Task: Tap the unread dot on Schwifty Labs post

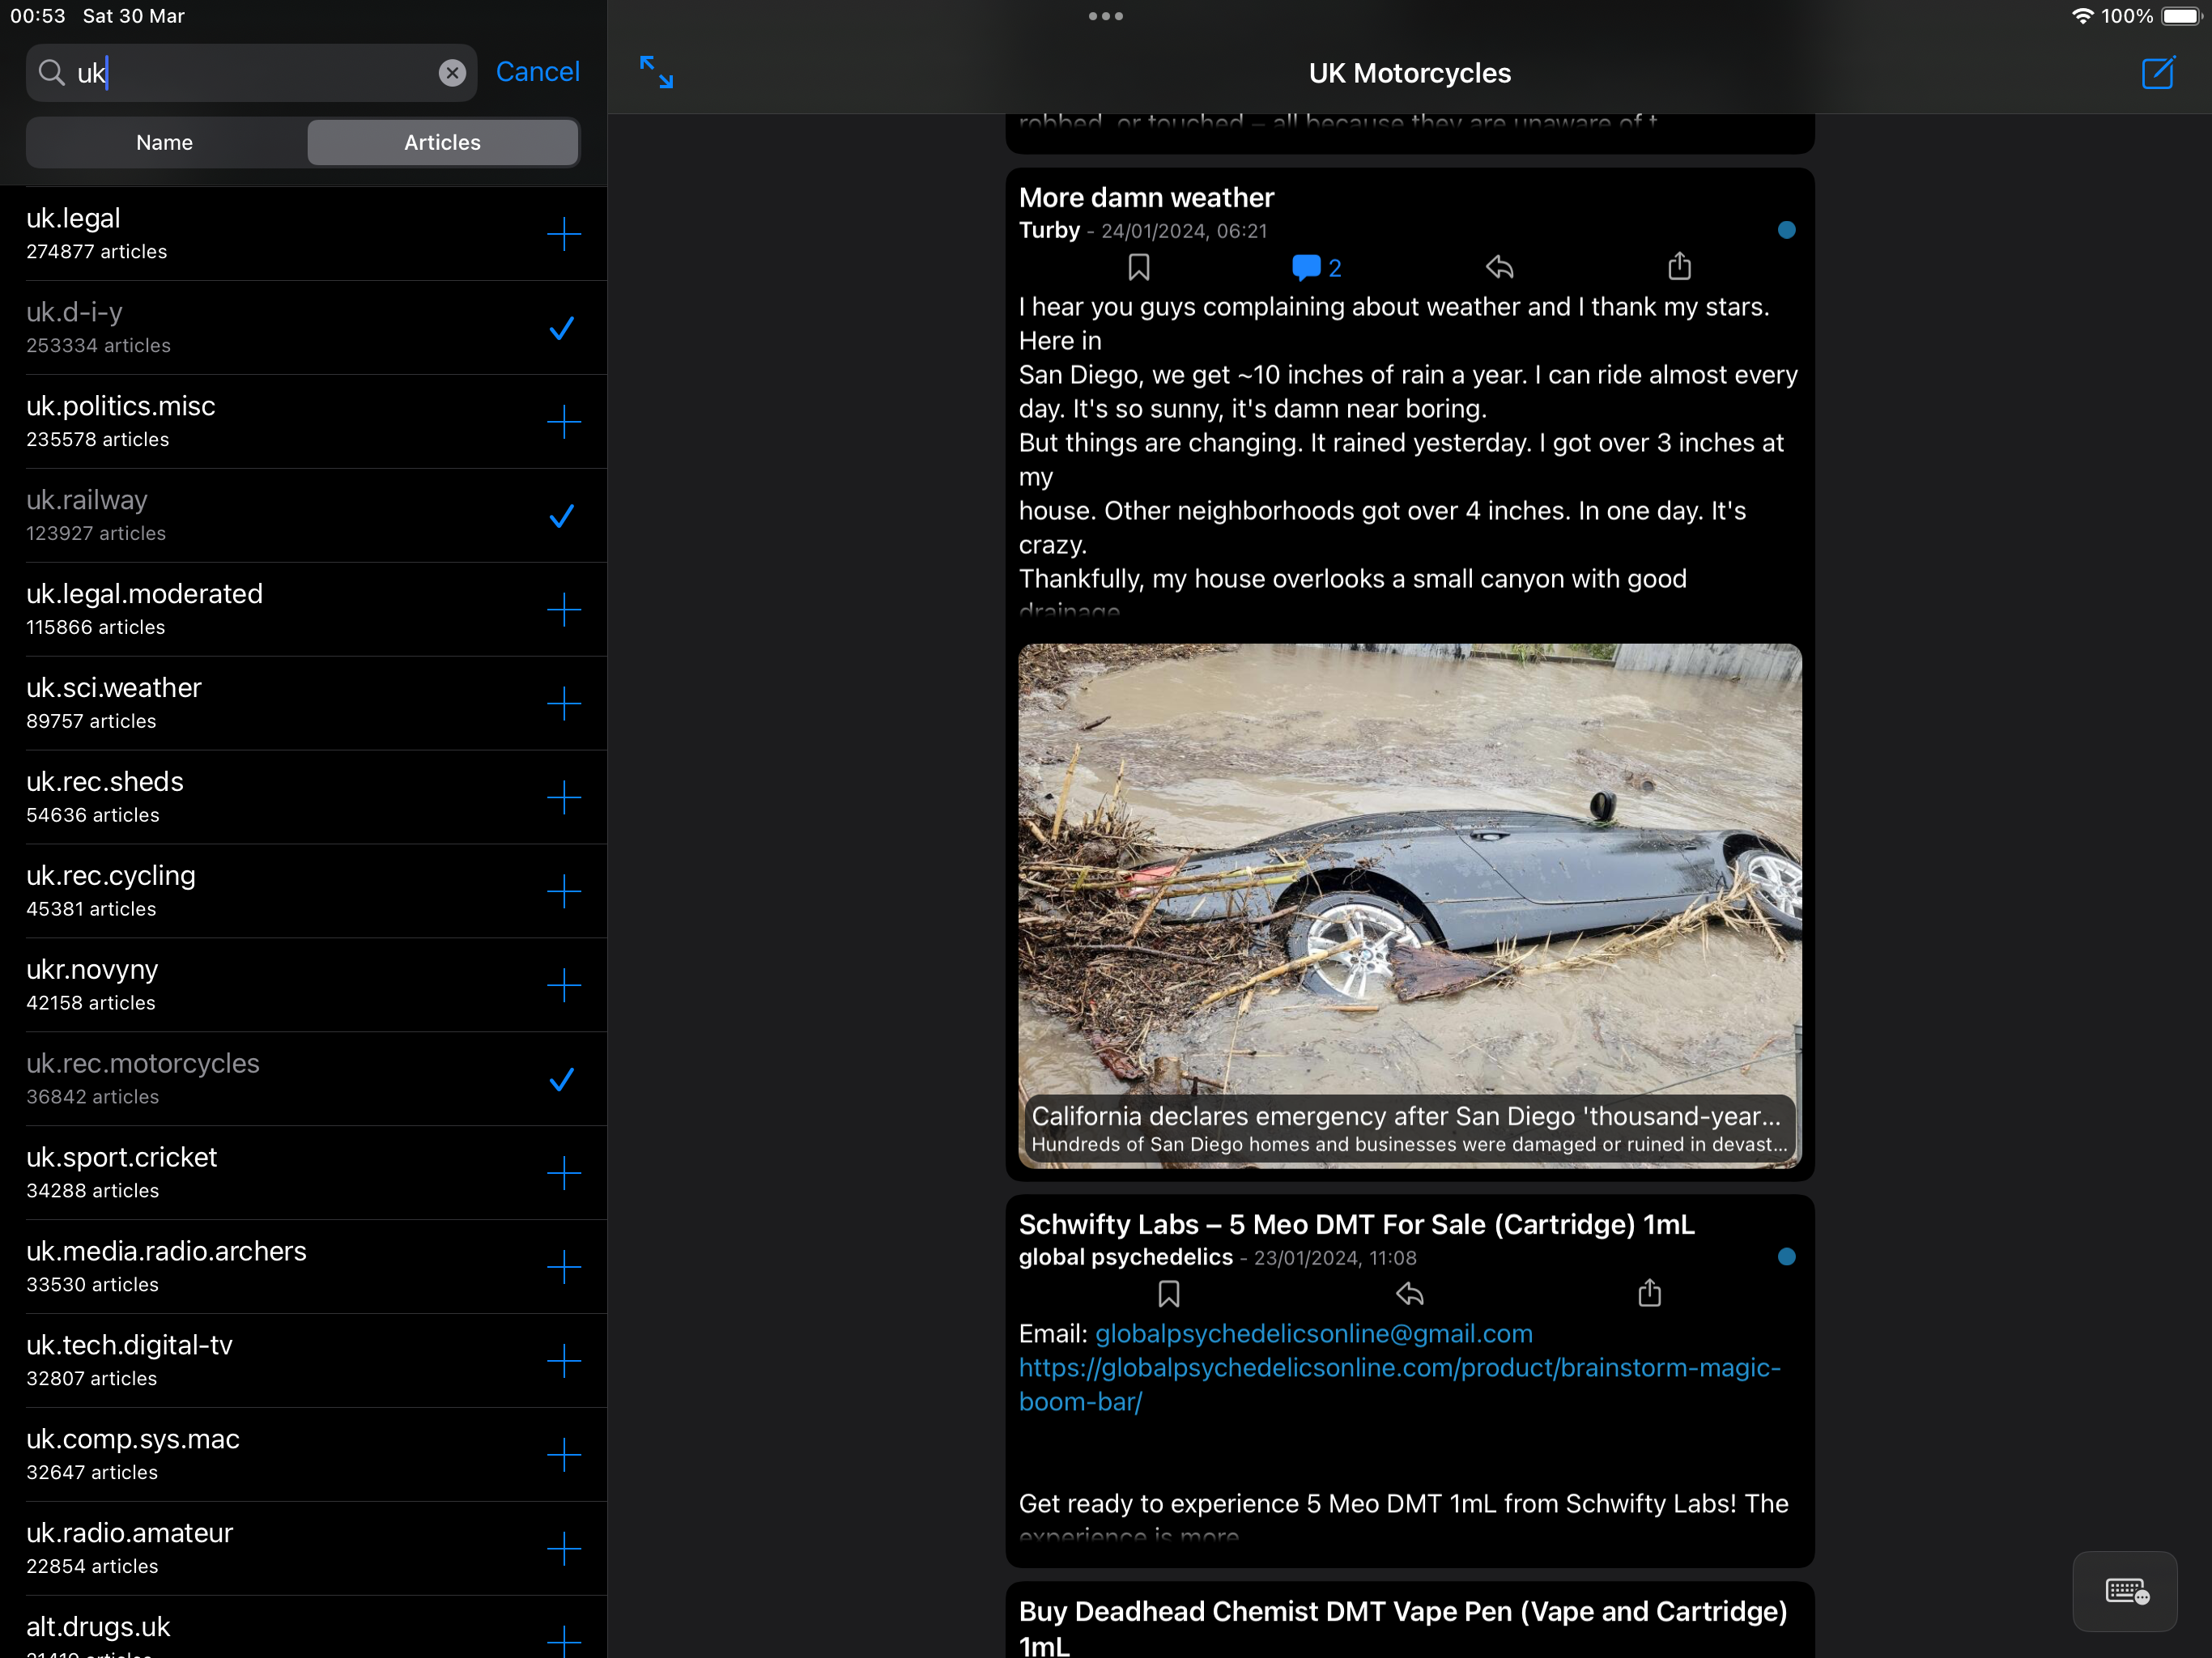Action: click(x=1786, y=1256)
